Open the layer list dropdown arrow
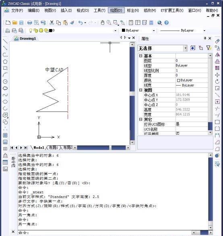Viewport: 223px width, 236px height. point(116,31)
